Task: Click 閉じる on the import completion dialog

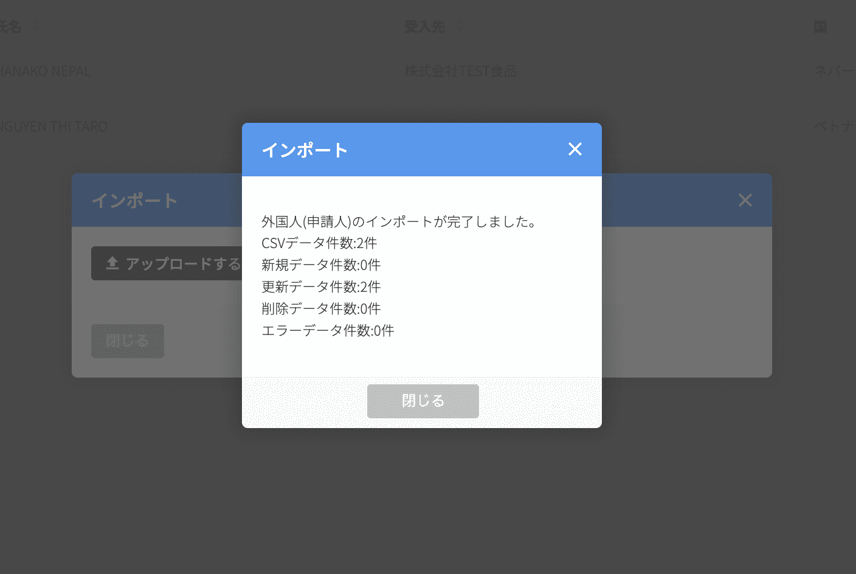Action: coord(423,401)
